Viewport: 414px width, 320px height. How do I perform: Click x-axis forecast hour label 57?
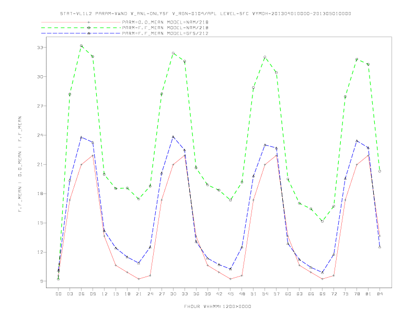coord(277,294)
